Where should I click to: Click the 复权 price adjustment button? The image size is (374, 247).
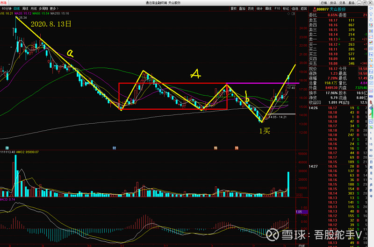(x=233, y=8)
